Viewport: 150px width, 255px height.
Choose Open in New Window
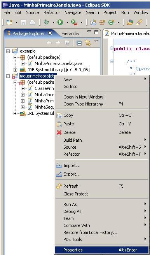point(102,97)
